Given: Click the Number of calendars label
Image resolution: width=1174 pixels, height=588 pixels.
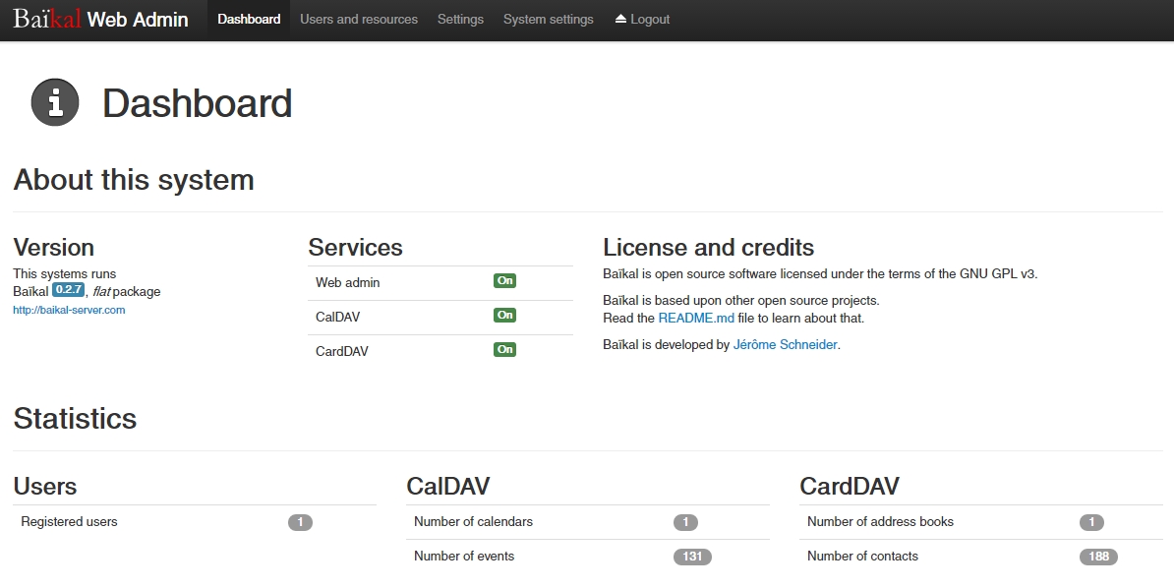Looking at the screenshot, I should point(473,522).
